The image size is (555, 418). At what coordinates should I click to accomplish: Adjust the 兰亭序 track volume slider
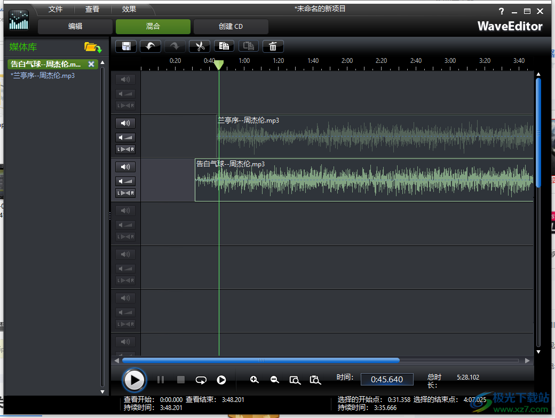pos(125,137)
